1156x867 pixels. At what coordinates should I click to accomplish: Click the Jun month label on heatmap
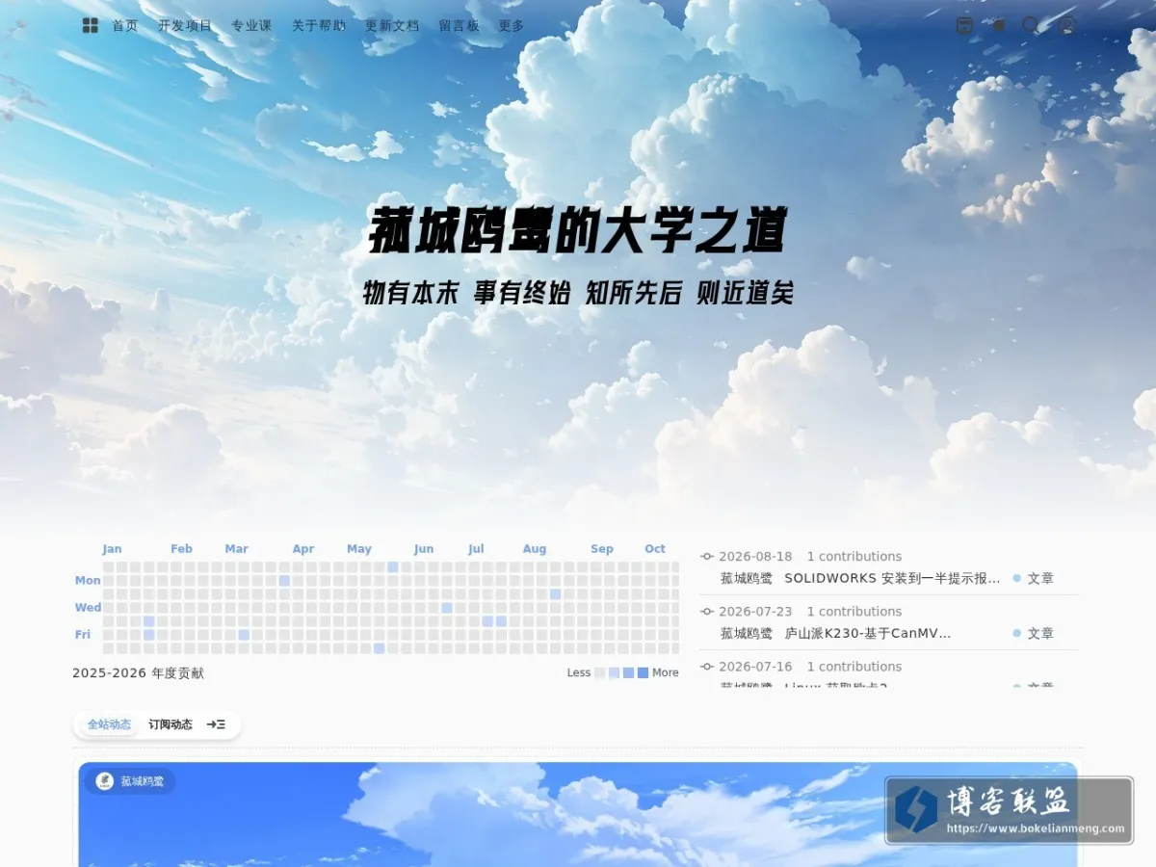point(424,549)
